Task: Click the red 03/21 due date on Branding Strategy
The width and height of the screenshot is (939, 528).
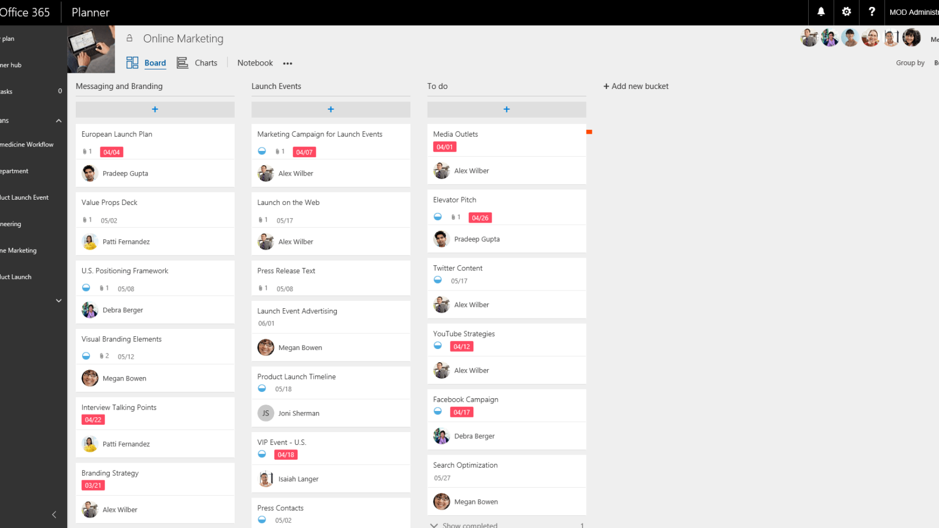Action: point(93,486)
